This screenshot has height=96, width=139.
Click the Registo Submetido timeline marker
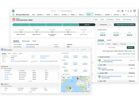point(21,32)
